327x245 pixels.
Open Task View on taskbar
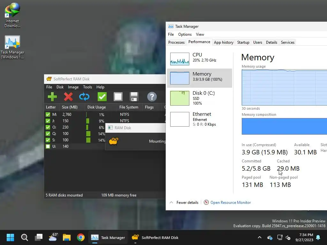39,237
